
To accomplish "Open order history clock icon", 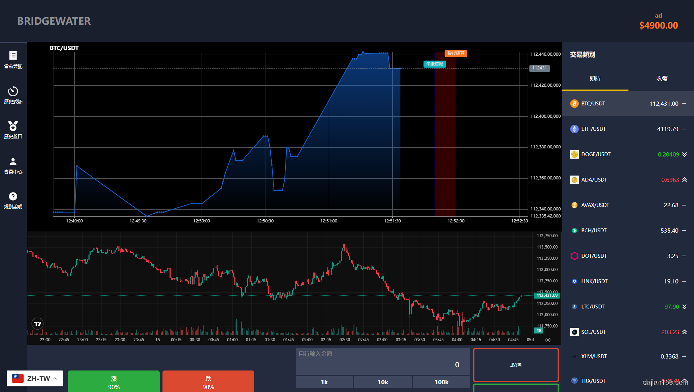I will click(13, 91).
